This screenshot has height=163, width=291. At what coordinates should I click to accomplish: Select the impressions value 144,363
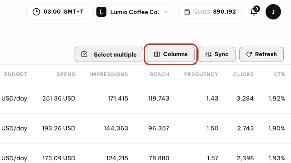(x=116, y=128)
